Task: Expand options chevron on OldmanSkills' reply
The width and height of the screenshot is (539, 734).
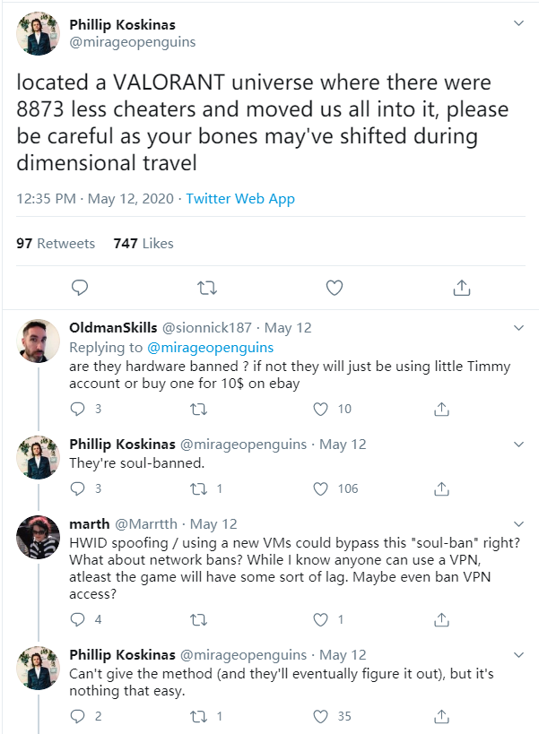Action: pyautogui.click(x=518, y=327)
